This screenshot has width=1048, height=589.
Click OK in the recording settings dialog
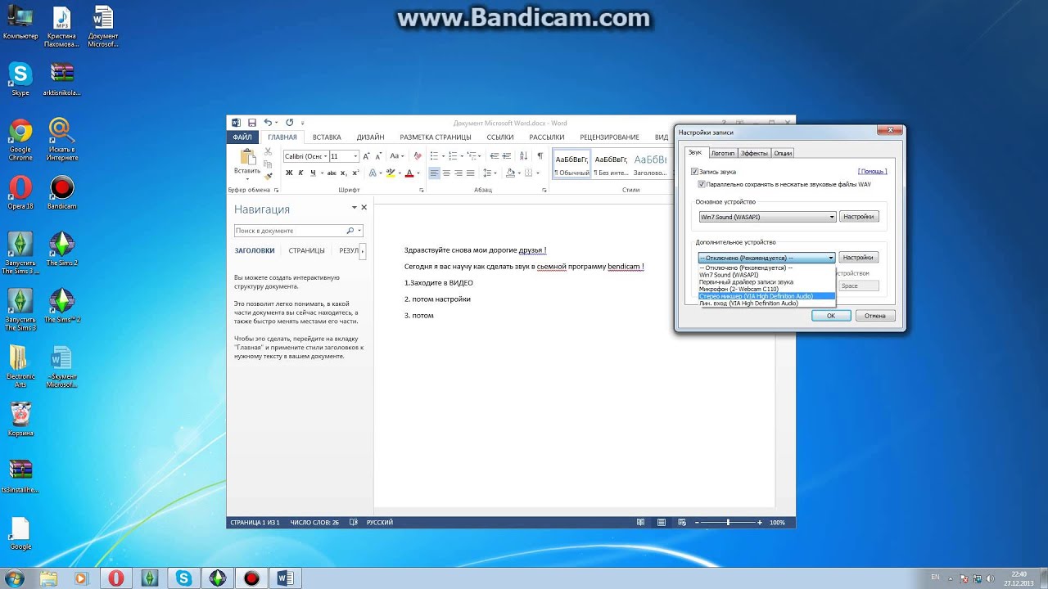click(x=831, y=315)
